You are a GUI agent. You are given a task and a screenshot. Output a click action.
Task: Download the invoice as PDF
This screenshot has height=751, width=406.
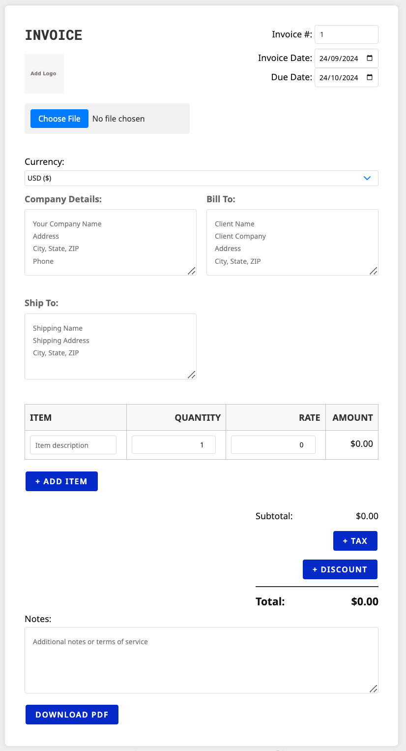pos(72,715)
